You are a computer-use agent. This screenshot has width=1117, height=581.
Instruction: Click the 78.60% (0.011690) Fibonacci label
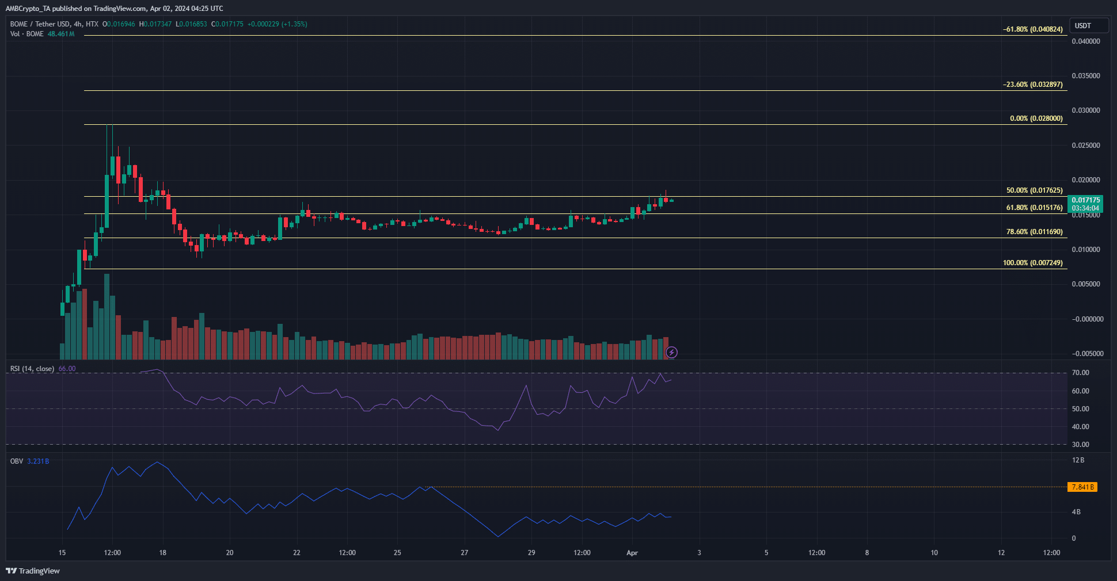[x=1035, y=232]
